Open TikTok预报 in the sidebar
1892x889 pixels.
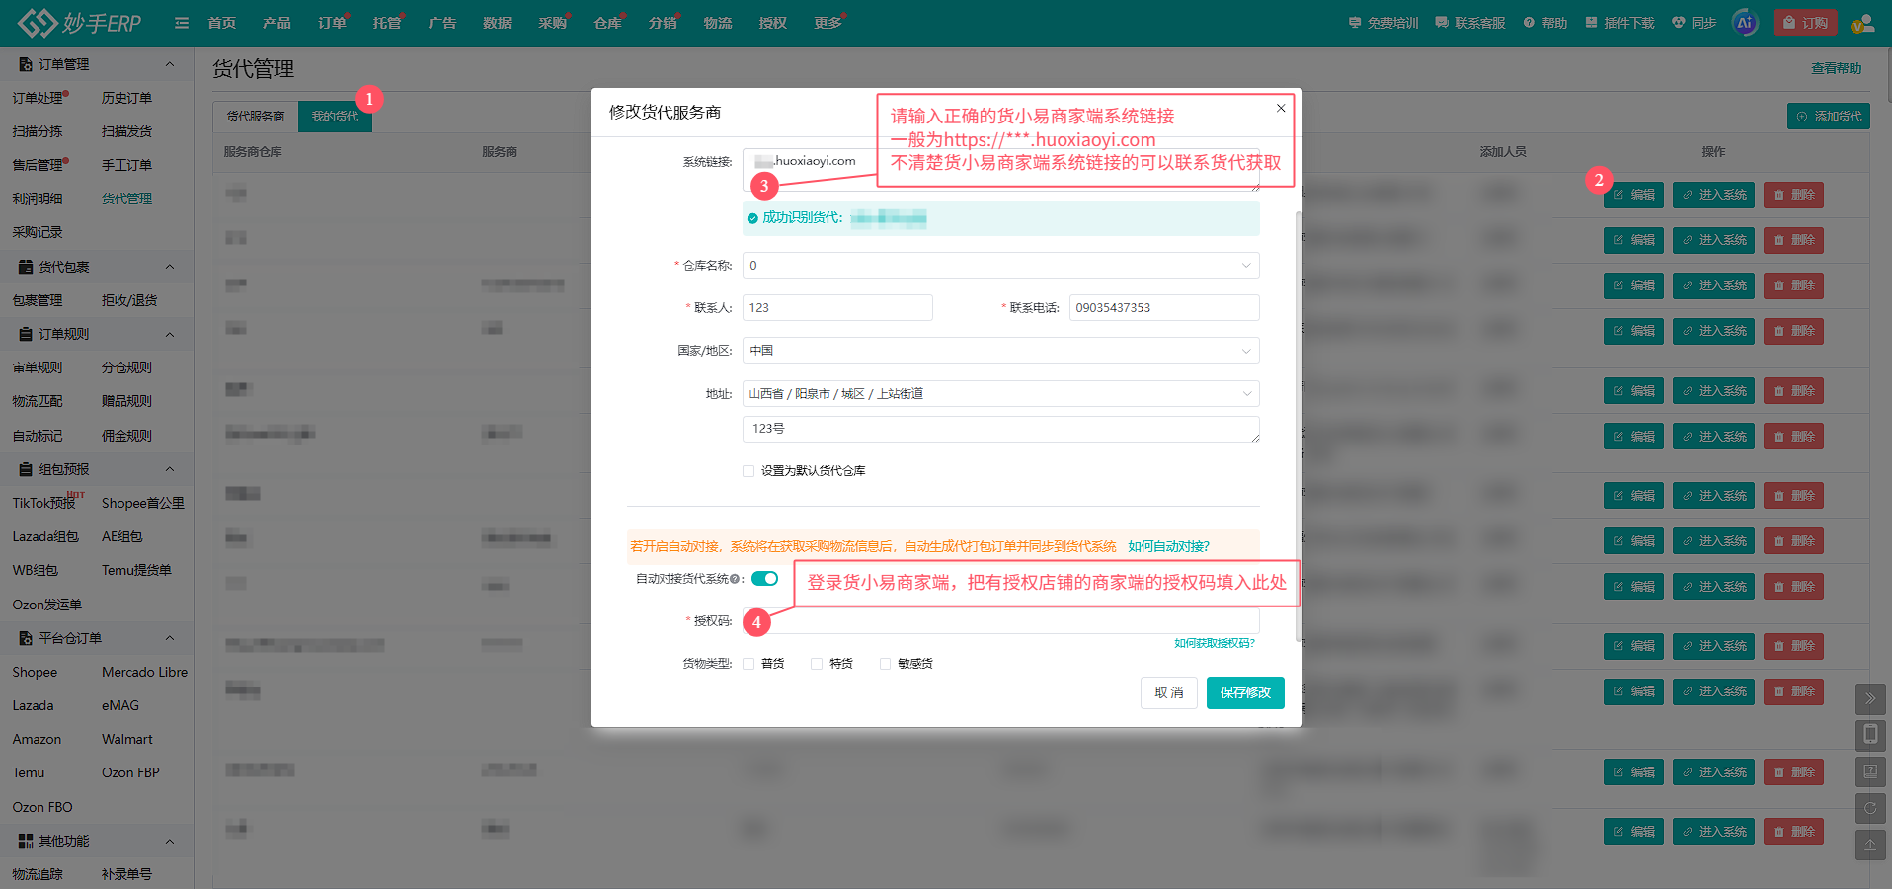tap(44, 503)
